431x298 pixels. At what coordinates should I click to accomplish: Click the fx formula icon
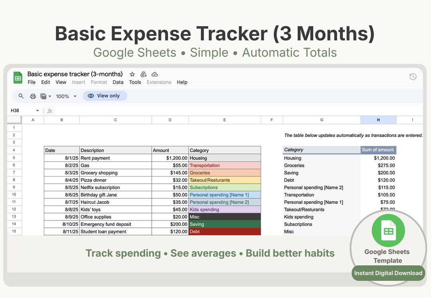pos(50,111)
